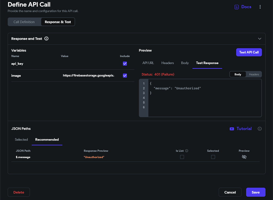
Task: Show the Selected JSON paths tab
Action: click(x=21, y=140)
